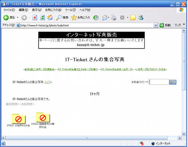
Task: Click the privacy eye icon in status bar
Action: tap(142, 143)
